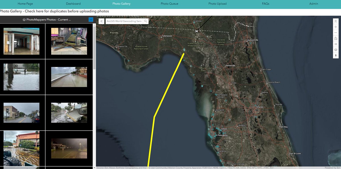The height and width of the screenshot is (169, 341).
Task: Click the Panama City label on map
Action: pyautogui.click(x=122, y=46)
